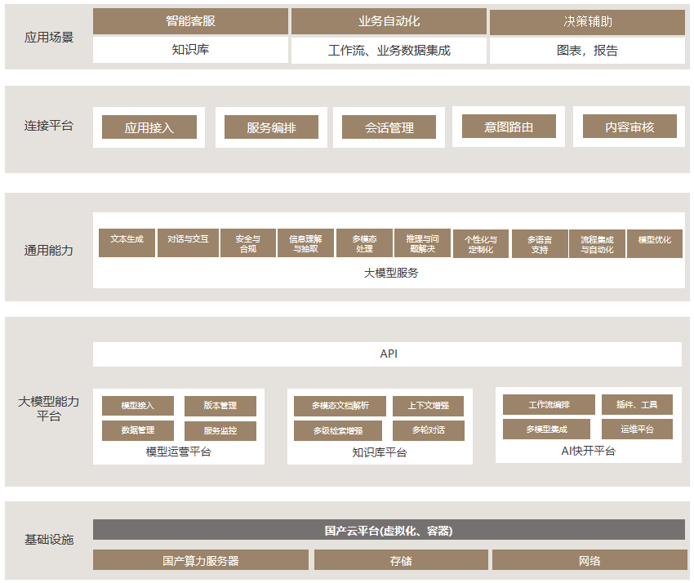Open the 会话管理 block
This screenshot has width=694, height=583.
389,127
